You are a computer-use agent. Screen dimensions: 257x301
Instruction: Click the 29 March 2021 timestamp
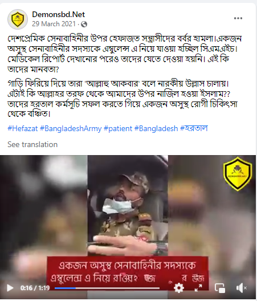54,24
